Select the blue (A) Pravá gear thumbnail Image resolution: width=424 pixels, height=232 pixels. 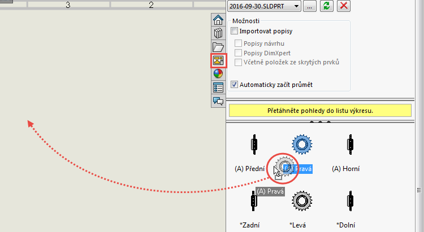pyautogui.click(x=302, y=144)
